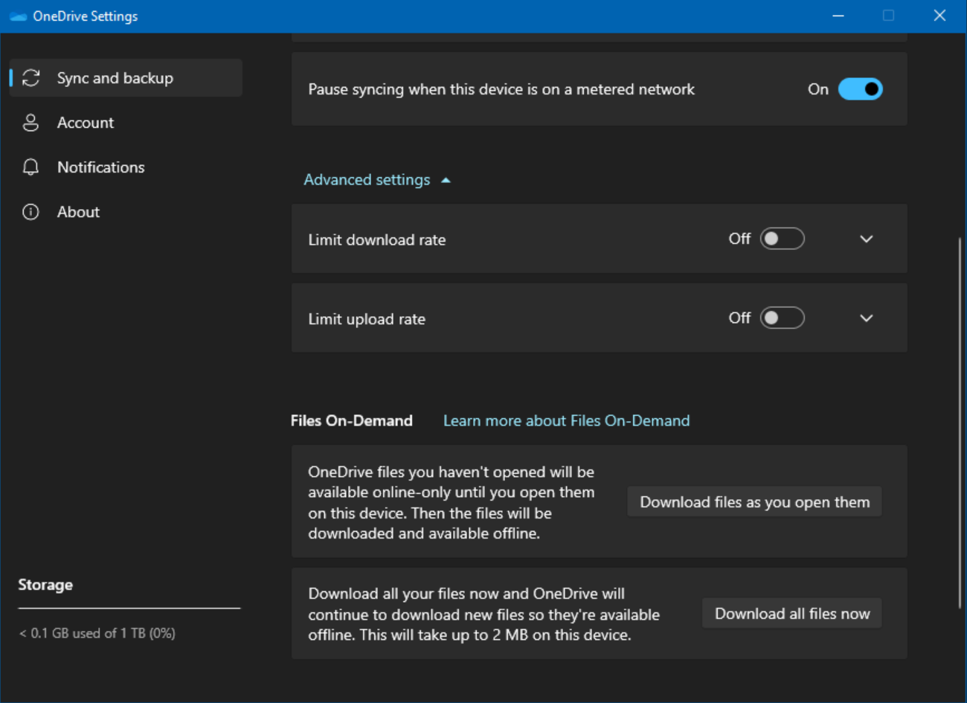Open the Account settings section
The image size is (967, 703).
pyautogui.click(x=85, y=122)
